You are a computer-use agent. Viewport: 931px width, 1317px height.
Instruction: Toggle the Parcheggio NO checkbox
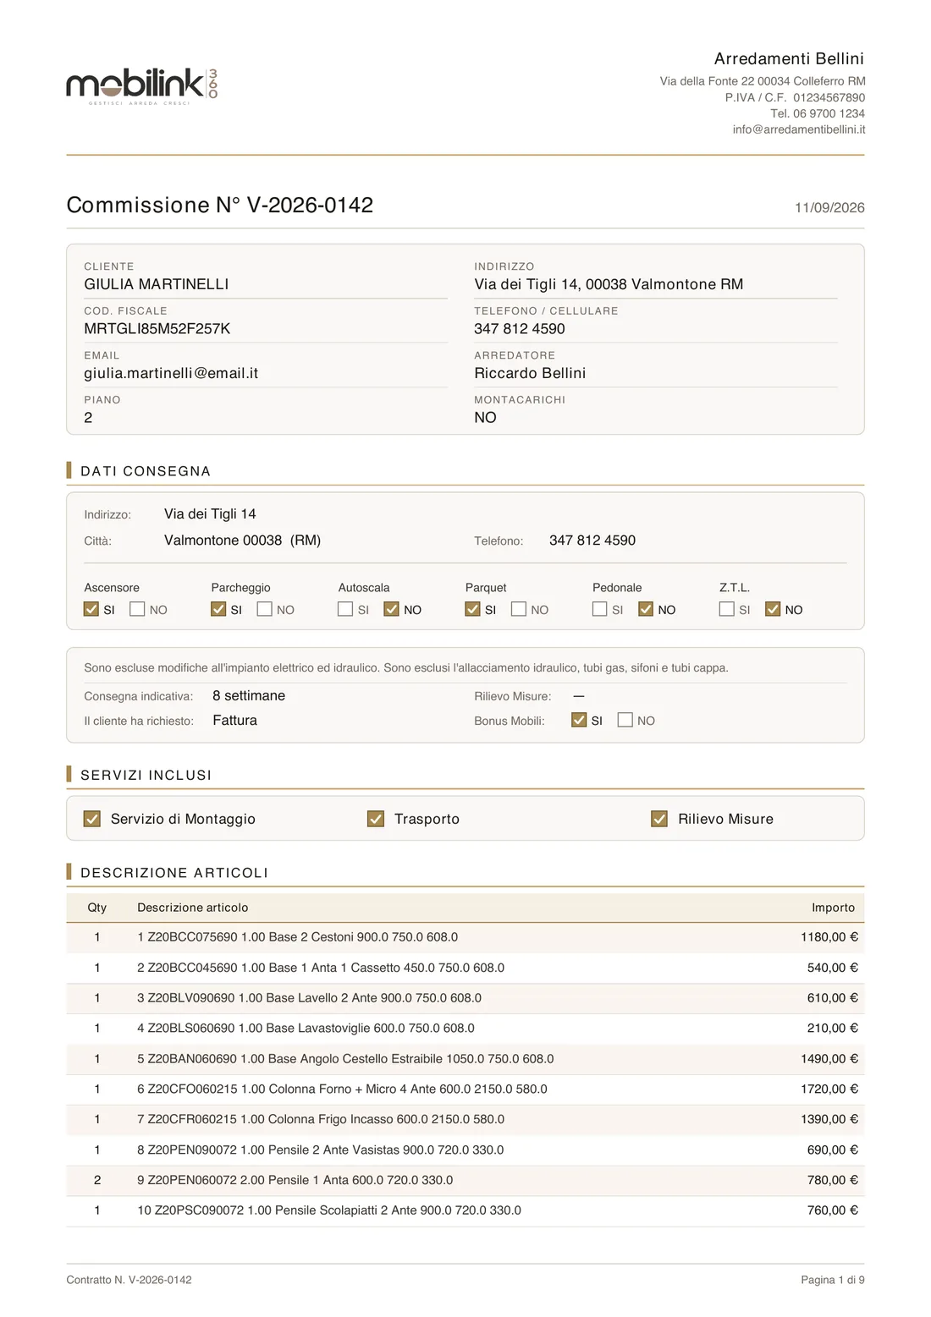pos(264,609)
